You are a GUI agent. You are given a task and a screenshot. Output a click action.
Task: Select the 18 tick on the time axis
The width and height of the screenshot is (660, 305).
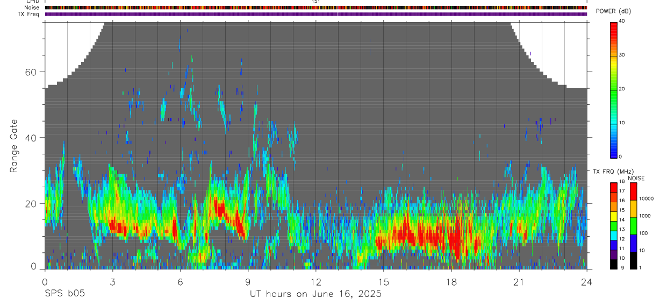(x=451, y=282)
